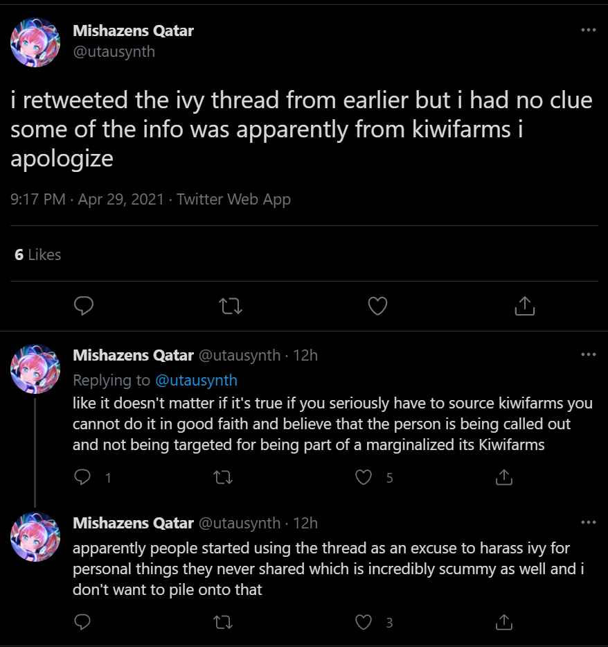Reply to the main tweet about ivy thread
Image resolution: width=608 pixels, height=647 pixels.
click(84, 306)
